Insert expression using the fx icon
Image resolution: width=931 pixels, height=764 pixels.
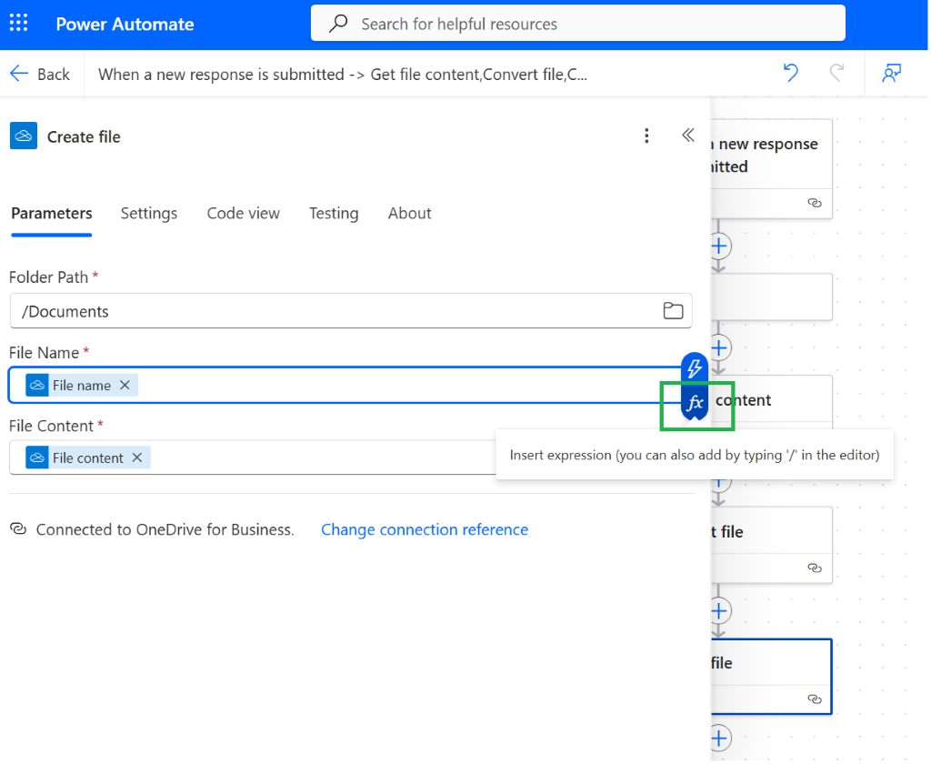695,404
